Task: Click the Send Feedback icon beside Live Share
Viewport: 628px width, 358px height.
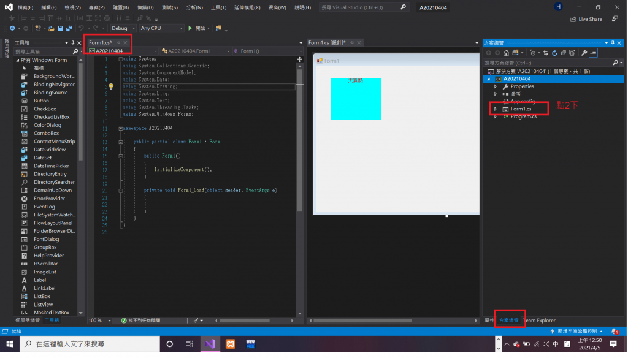Action: tap(615, 19)
